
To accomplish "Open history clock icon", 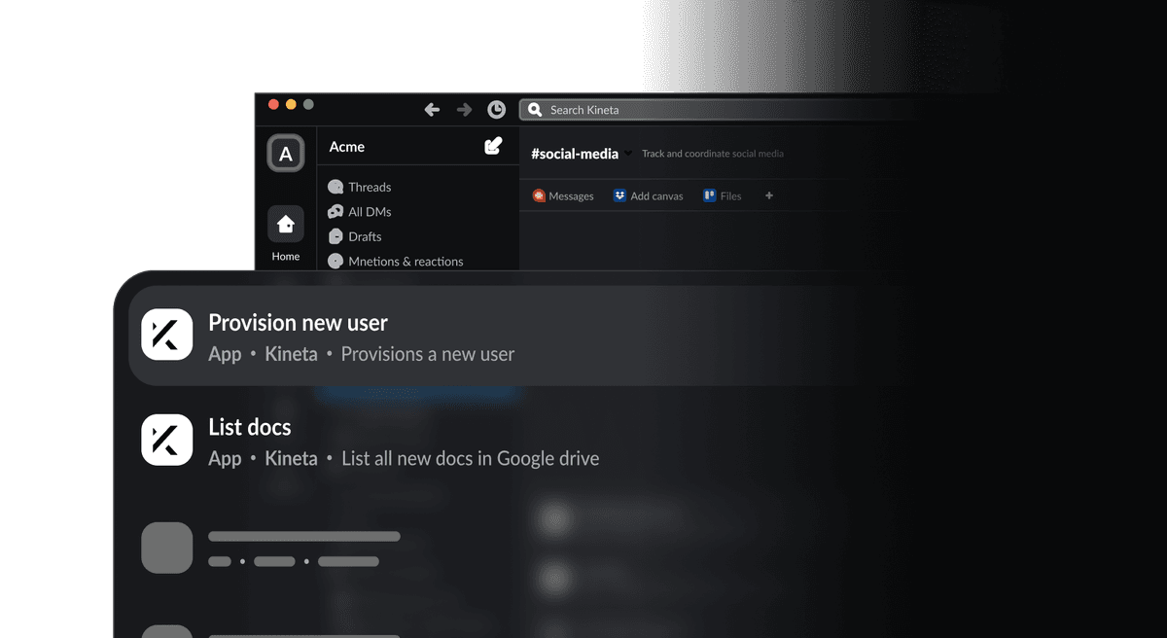I will 496,110.
